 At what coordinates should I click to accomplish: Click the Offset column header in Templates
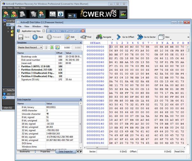coord(60,53)
